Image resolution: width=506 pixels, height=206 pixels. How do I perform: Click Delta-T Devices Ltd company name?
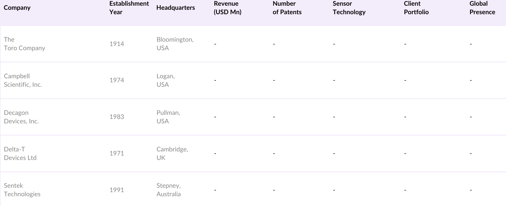[20, 154]
